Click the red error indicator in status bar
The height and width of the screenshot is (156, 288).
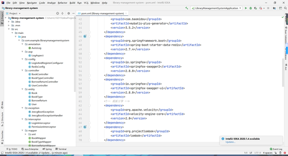(285, 153)
